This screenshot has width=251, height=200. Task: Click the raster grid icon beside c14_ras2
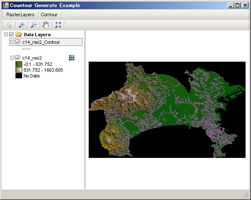[x=72, y=58]
